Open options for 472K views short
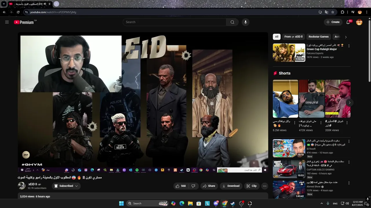Screen dimensions: 371x208 click(321, 122)
